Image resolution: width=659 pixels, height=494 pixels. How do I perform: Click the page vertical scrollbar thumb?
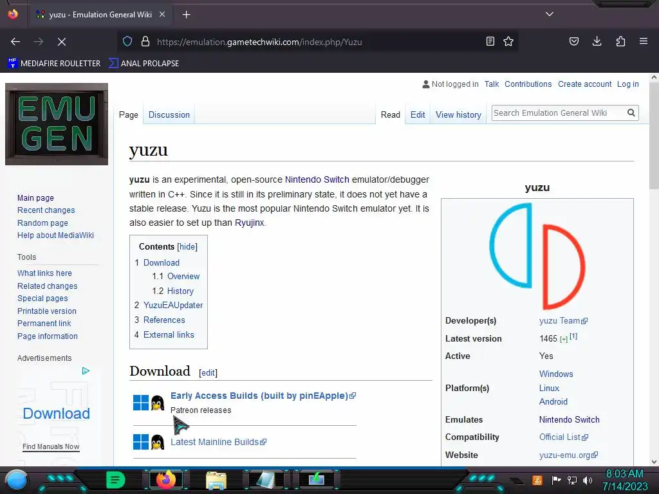654,134
